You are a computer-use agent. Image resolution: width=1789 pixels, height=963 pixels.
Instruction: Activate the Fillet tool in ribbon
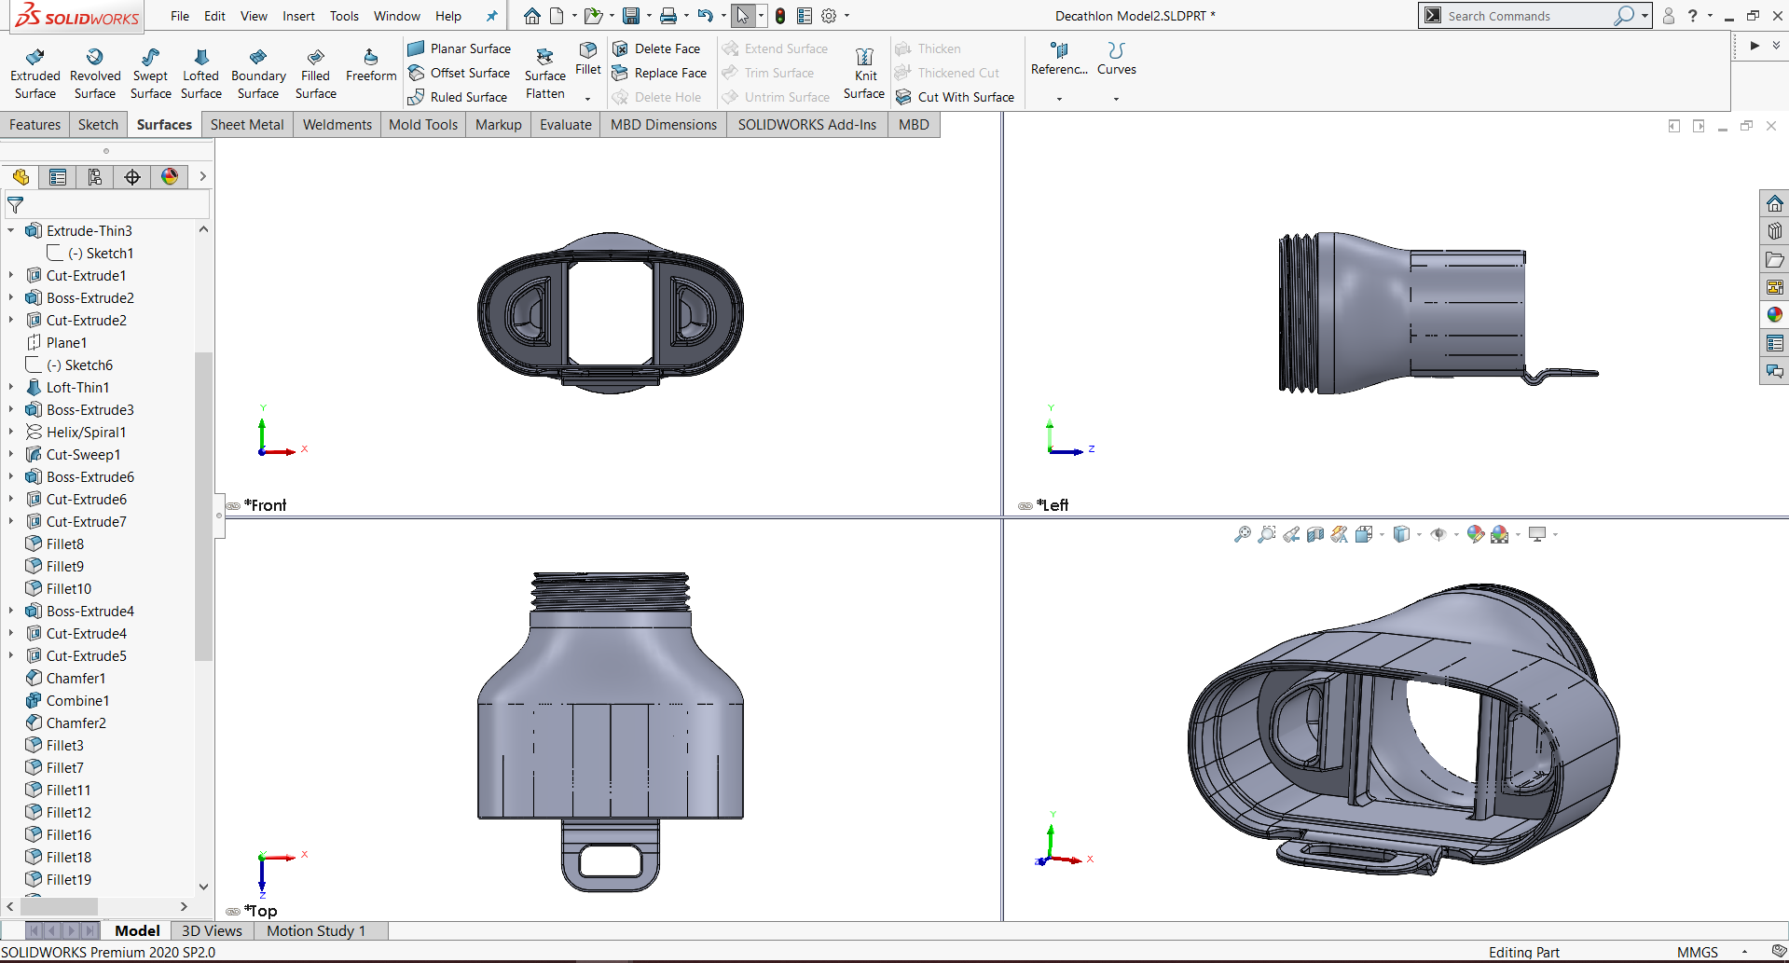point(588,58)
